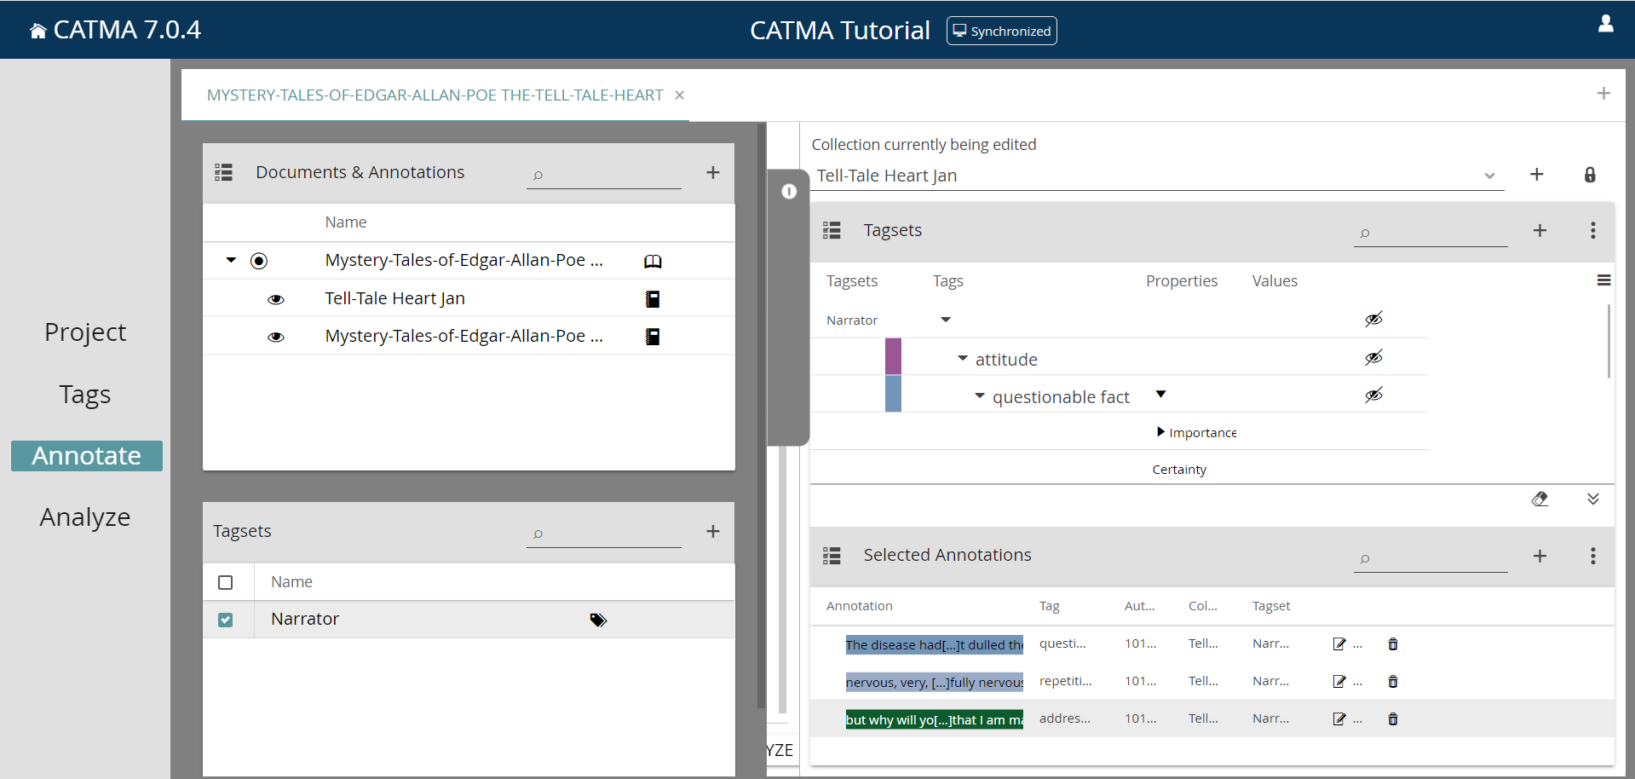Click Documents & Annotations list icon
Viewport: 1635px width, 779px height.
(224, 172)
